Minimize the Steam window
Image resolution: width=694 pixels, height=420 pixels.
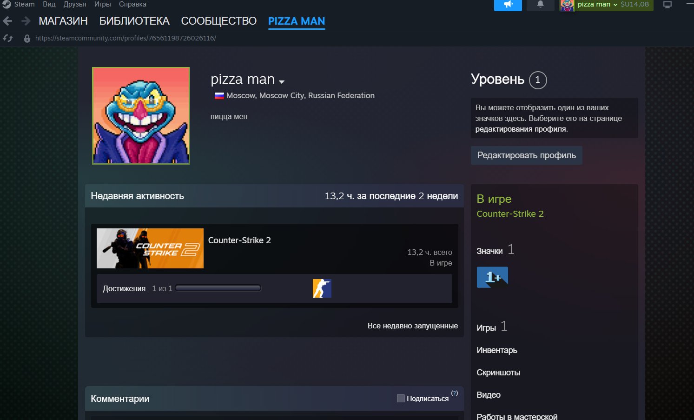tap(689, 4)
